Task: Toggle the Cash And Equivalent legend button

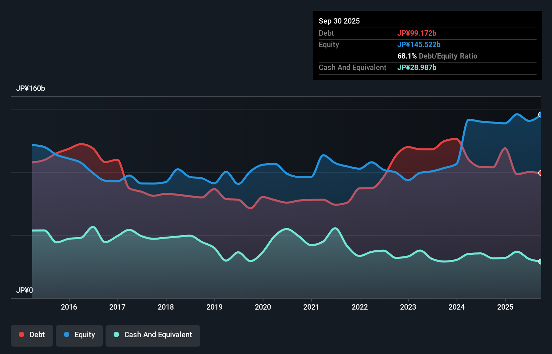Action: (x=153, y=335)
